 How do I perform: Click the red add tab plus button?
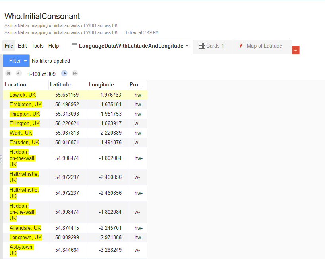[295, 50]
